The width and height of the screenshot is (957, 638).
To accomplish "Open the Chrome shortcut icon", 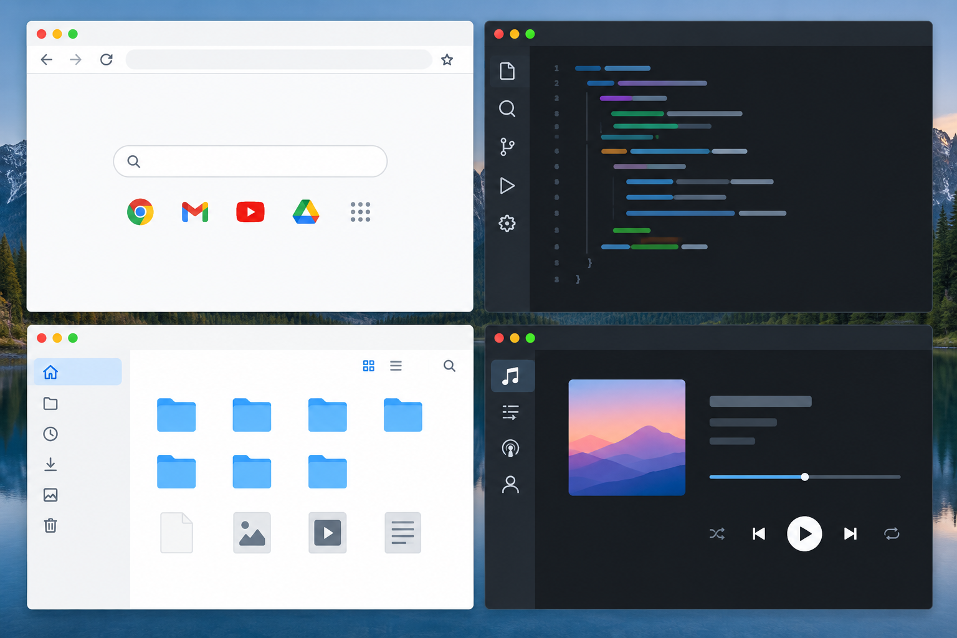I will coord(140,212).
